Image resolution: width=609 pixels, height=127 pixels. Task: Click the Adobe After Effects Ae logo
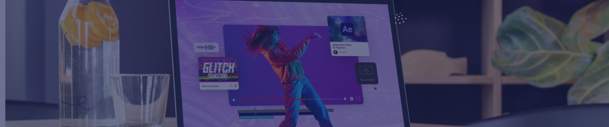tap(347, 29)
